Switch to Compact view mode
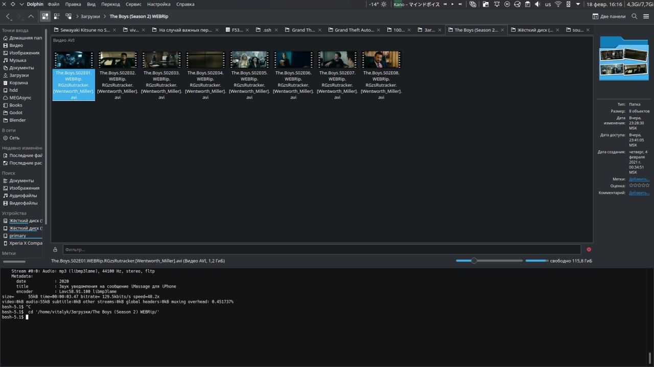654x367 pixels. tap(57, 16)
